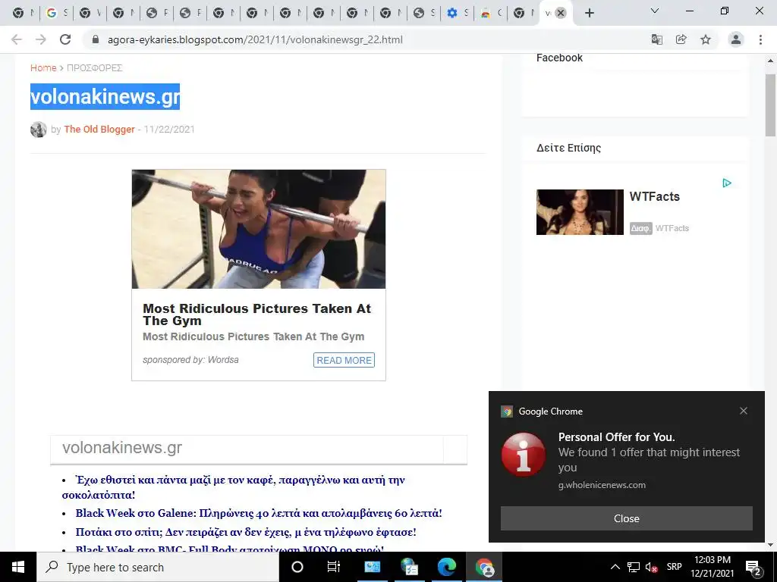Click the author avatar thumbnail
Screen dimensions: 777x582
pyautogui.click(x=38, y=129)
